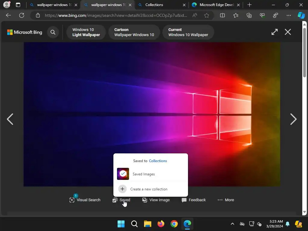Screen dimensions: 308x231
Task: Open split screen icon
Action: click(x=222, y=15)
